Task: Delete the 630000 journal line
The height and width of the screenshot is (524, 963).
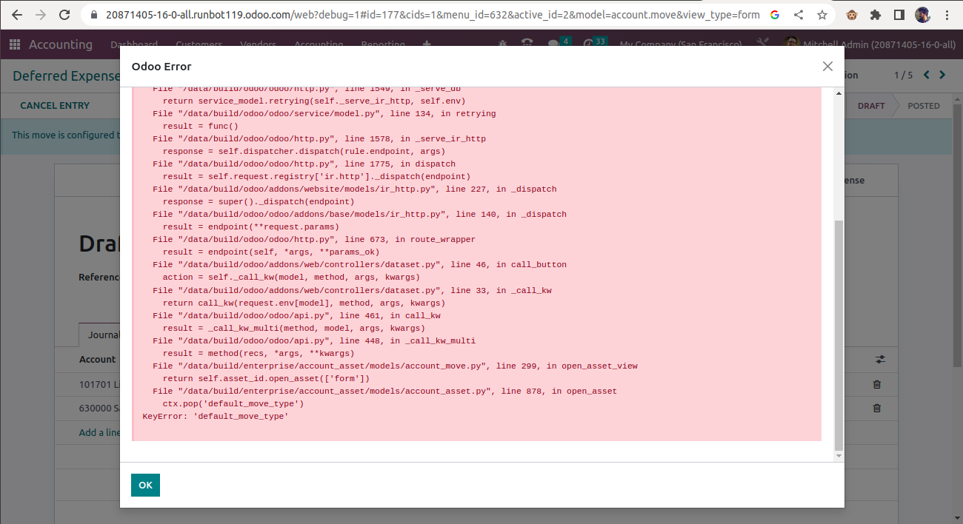Action: click(x=877, y=408)
